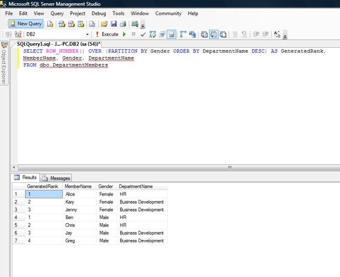This screenshot has height=277, width=340.
Task: Toggle the Results to Text option
Action: tap(203, 35)
